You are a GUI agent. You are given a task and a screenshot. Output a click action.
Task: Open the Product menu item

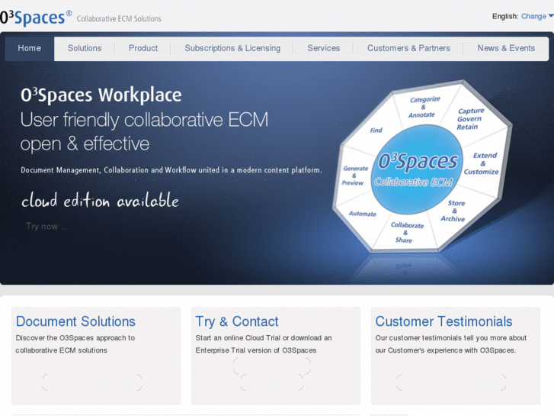[x=143, y=48]
